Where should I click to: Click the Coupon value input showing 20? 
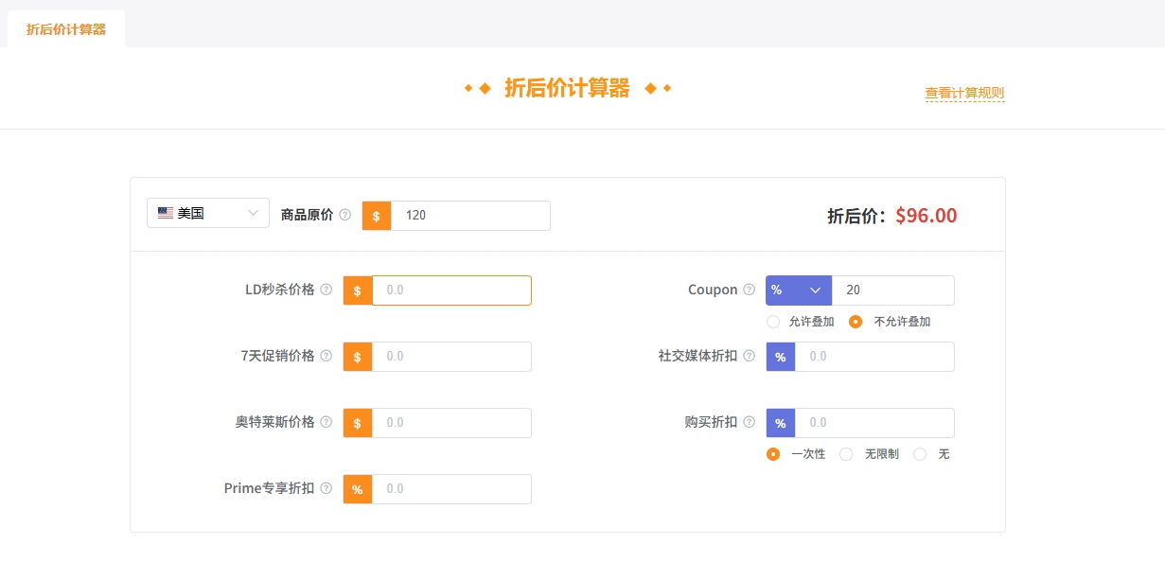click(893, 290)
